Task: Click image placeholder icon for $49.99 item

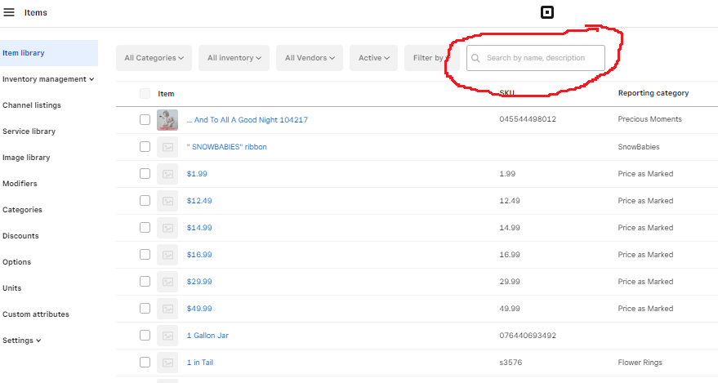Action: click(167, 309)
